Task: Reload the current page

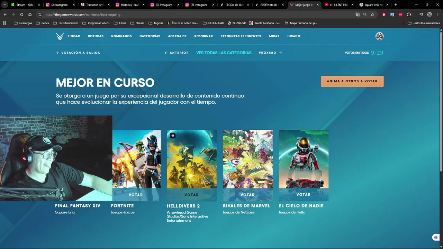Action: (x=21, y=15)
